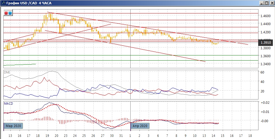Click the blue square chart button
The image size is (275, 139).
10,13
